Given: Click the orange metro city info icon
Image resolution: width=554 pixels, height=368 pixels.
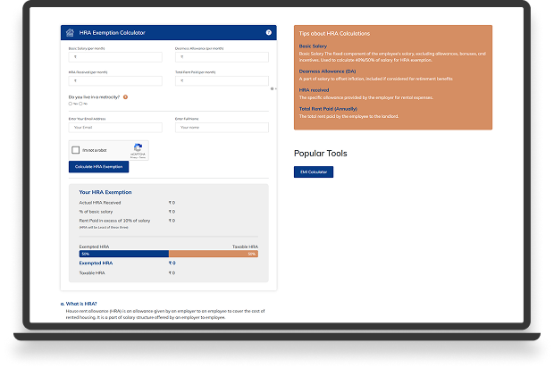Looking at the screenshot, I should (125, 97).
